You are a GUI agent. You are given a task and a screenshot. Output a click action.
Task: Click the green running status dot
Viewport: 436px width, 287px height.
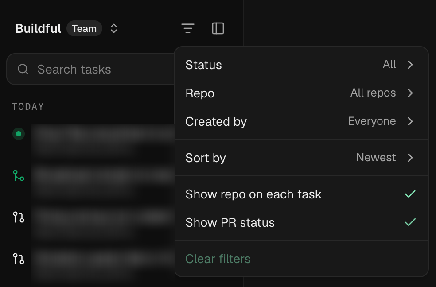pos(19,134)
